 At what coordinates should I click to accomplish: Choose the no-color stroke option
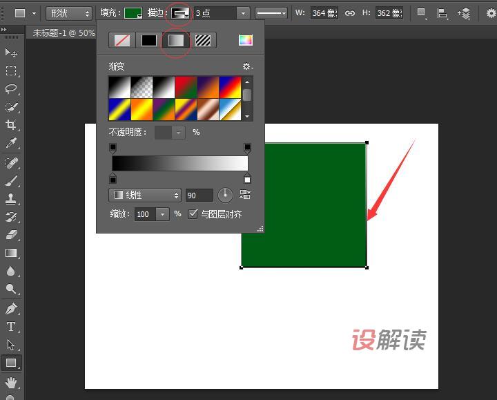pos(121,41)
